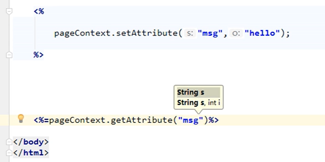Viewport: 325px width, 162px height.
Task: Click the 'o:' parameter inlay hint
Action: (x=236, y=33)
